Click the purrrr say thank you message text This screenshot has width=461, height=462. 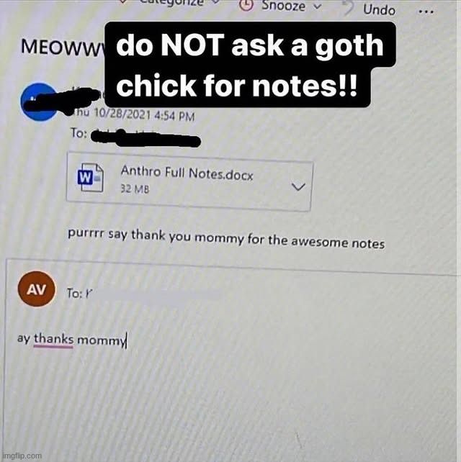[226, 239]
